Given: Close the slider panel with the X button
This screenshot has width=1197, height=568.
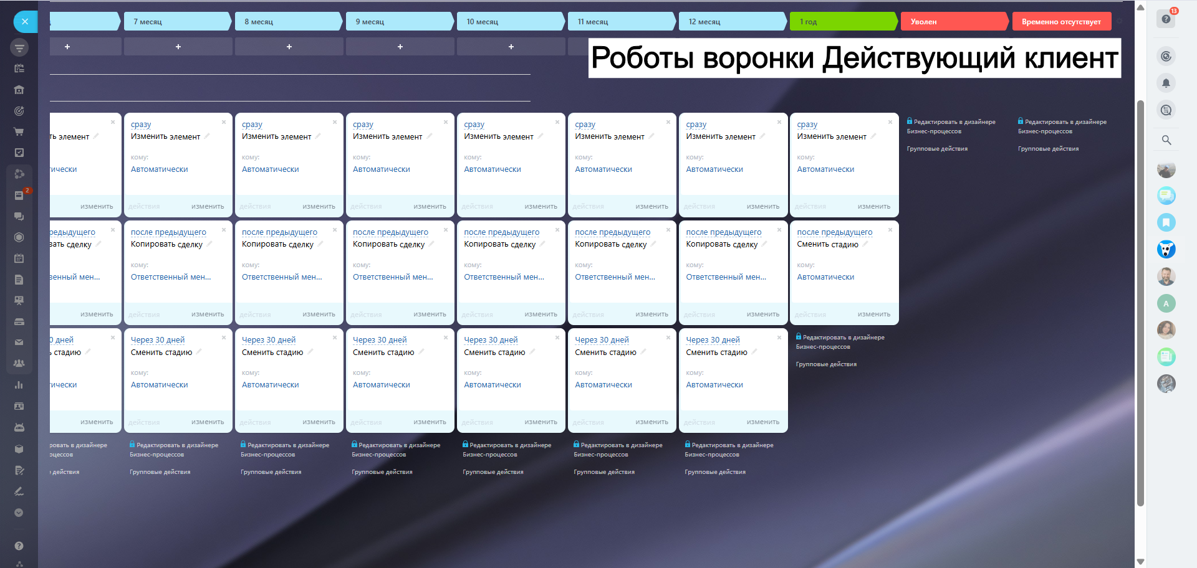Looking at the screenshot, I should pyautogui.click(x=25, y=22).
